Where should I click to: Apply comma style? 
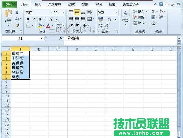(115, 19)
